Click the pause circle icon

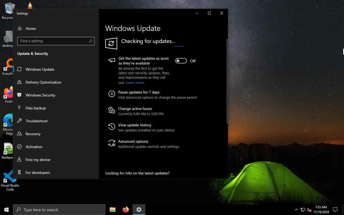pyautogui.click(x=112, y=94)
